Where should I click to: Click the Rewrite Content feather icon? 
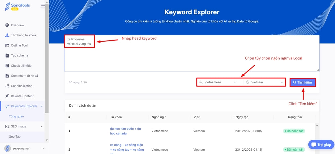click(x=7, y=96)
